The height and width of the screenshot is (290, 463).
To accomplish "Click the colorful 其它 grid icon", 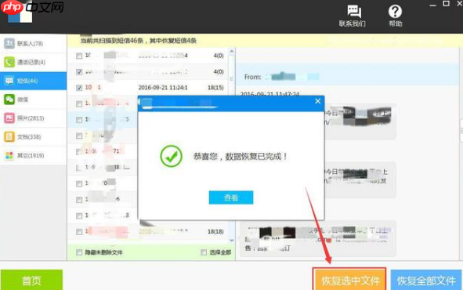I will click(x=9, y=155).
